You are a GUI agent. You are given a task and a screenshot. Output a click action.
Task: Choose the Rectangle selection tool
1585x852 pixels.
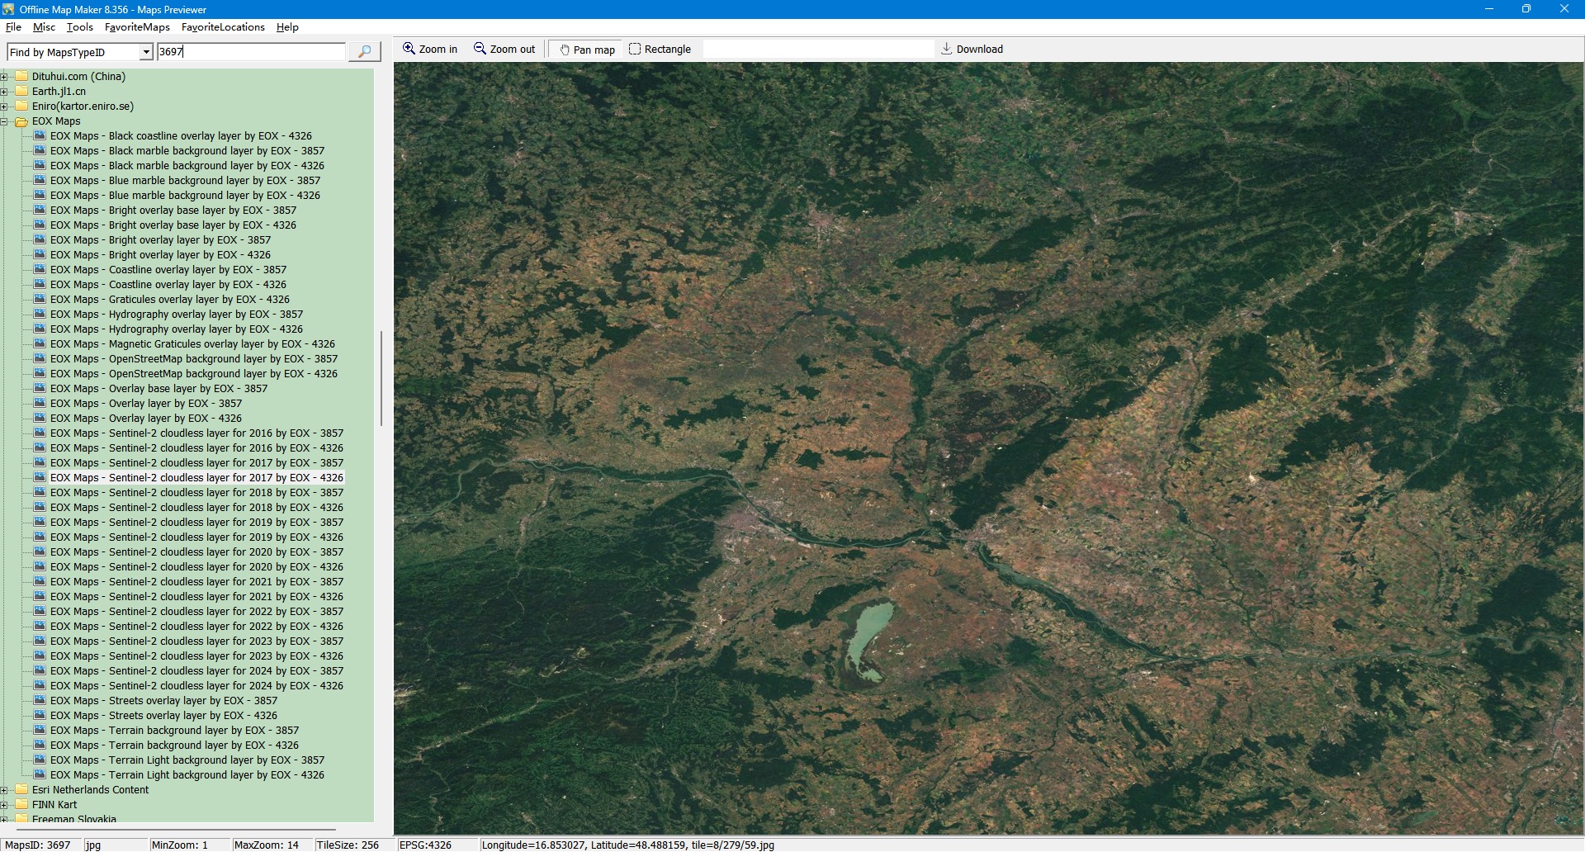(x=660, y=50)
